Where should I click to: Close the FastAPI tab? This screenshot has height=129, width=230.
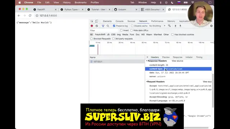[56, 10]
